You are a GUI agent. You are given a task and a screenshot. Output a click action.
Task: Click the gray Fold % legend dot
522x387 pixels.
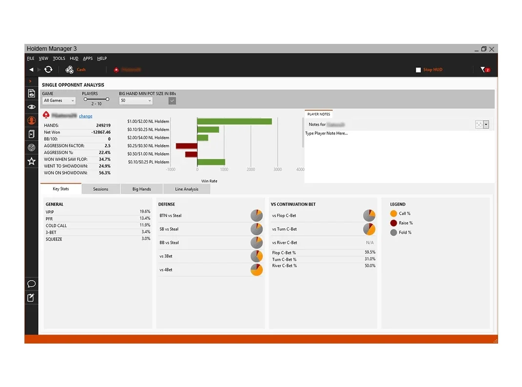(x=394, y=232)
